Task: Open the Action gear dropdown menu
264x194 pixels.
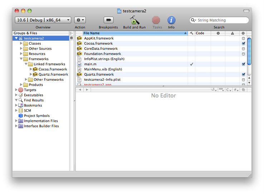Action: pos(80,20)
